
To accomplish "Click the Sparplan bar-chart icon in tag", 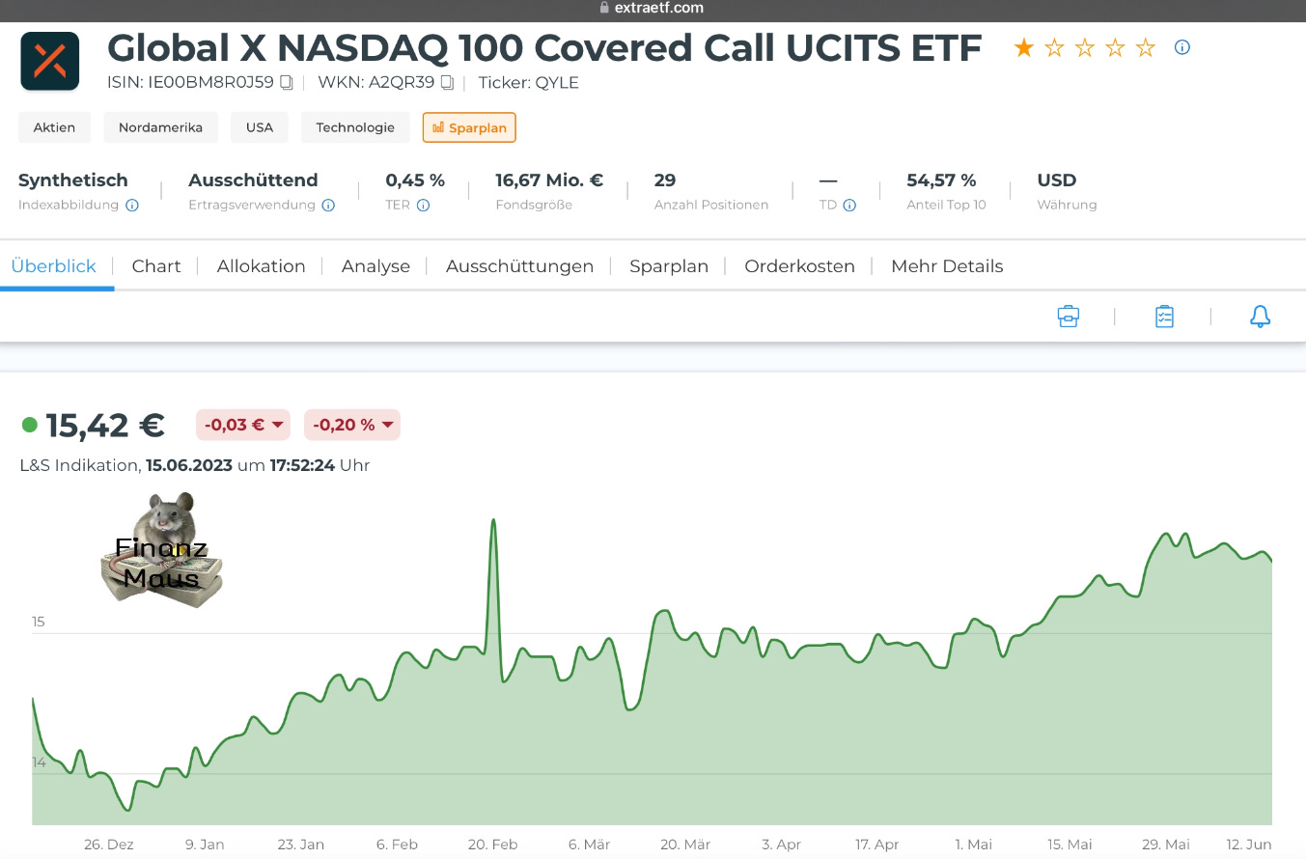I will point(438,127).
